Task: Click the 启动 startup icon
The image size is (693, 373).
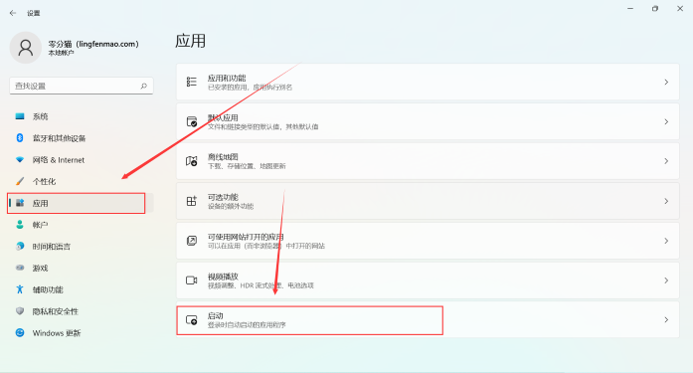Action: pyautogui.click(x=191, y=320)
